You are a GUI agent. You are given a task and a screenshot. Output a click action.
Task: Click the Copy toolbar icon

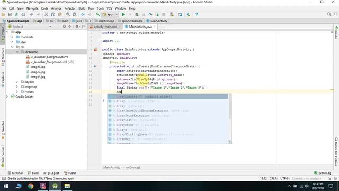pyautogui.click(x=53, y=14)
